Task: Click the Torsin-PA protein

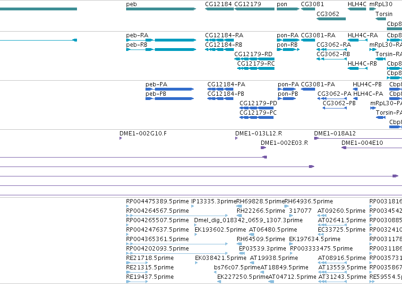Action: pyautogui.click(x=381, y=117)
